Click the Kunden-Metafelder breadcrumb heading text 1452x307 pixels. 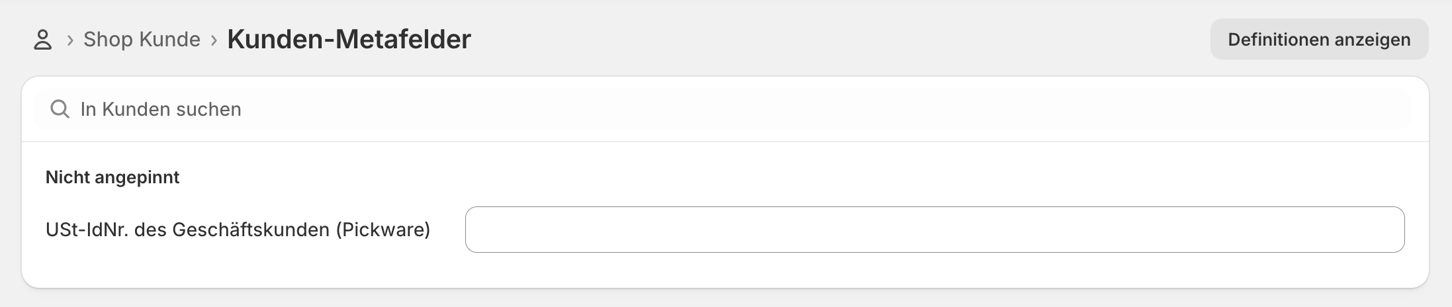(349, 39)
